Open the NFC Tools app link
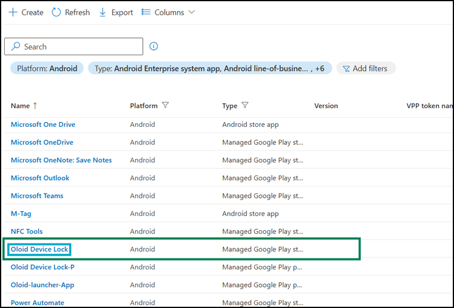This screenshot has height=308, width=454. 26,232
